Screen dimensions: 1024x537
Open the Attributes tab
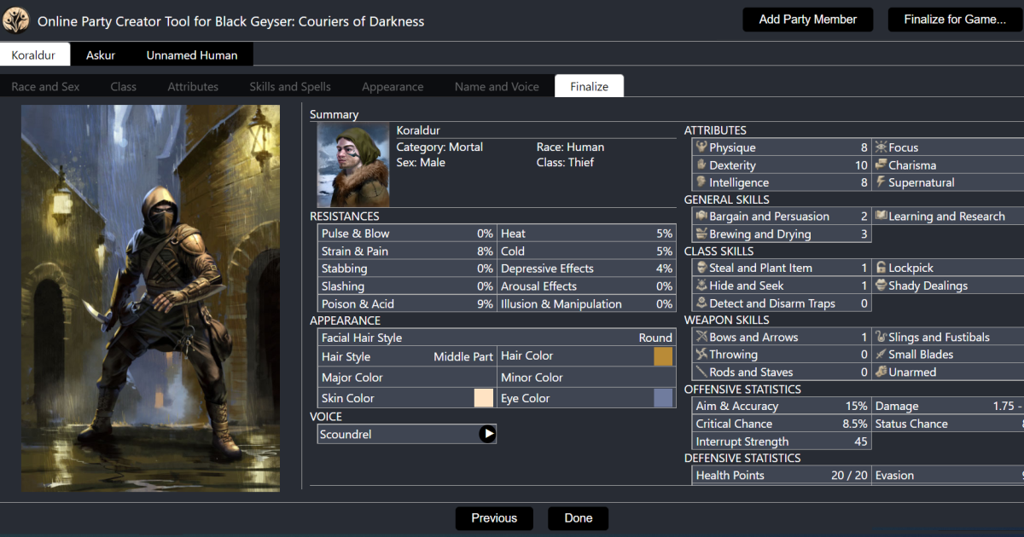193,86
